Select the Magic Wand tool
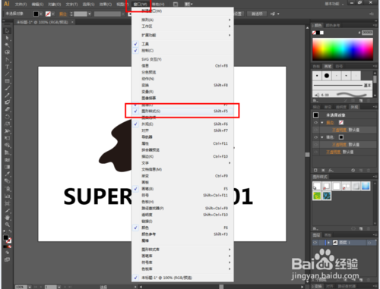Image resolution: width=380 pixels, height=289 pixels. tap(7, 46)
